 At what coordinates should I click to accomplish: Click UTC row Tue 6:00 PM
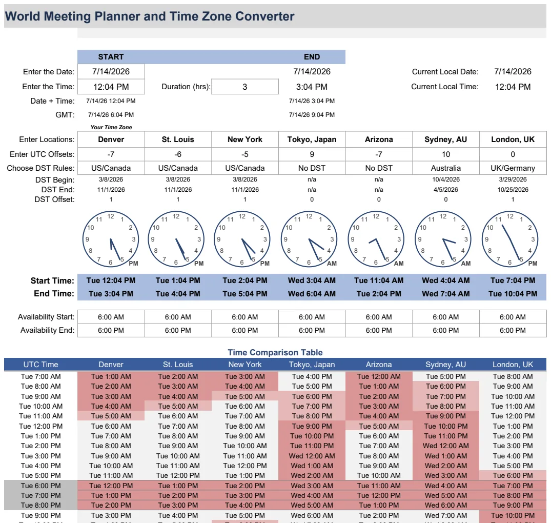41,486
